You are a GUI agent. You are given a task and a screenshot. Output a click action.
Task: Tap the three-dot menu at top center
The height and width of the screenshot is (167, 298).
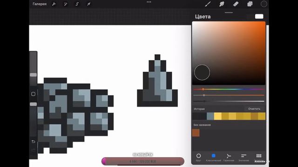click(x=149, y=2)
